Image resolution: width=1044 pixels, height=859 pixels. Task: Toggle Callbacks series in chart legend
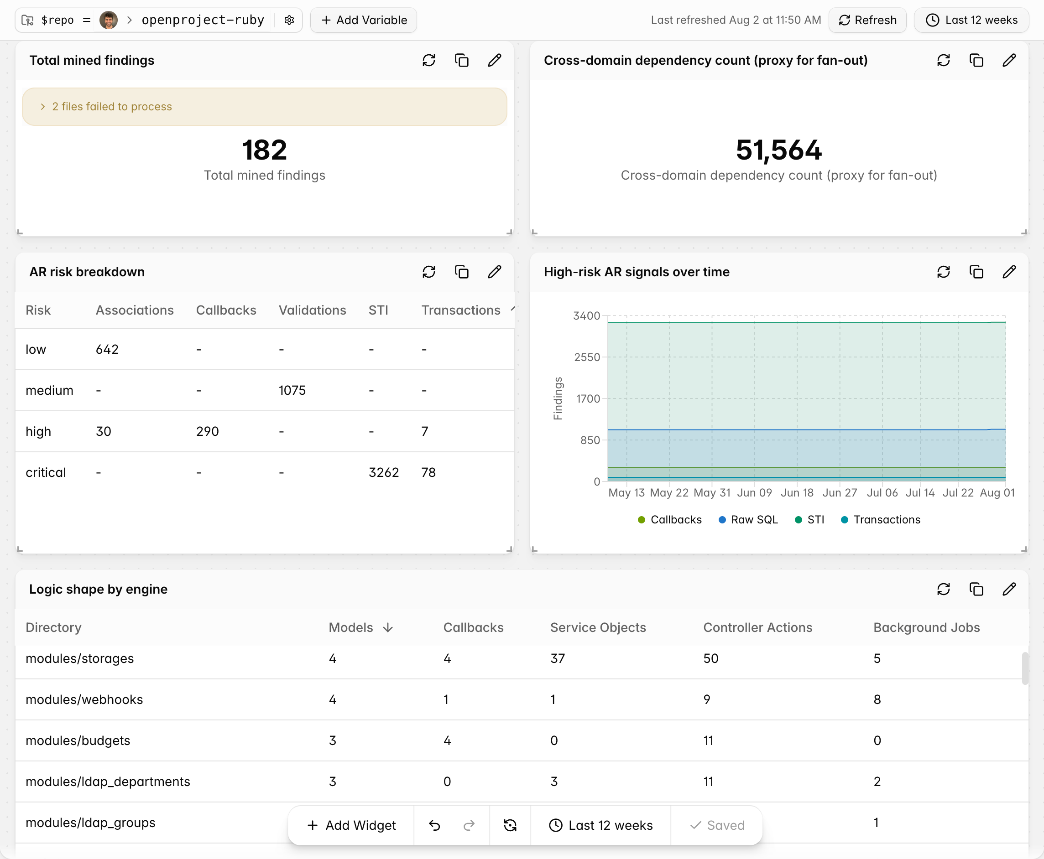coord(669,520)
